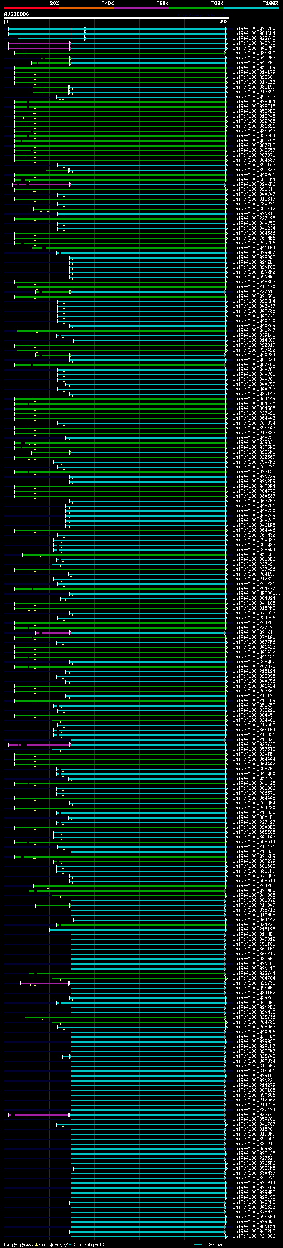This screenshot has height=1248, width=283.
Task: Select the UniRef100_P08221 label
Action: [253, 584]
